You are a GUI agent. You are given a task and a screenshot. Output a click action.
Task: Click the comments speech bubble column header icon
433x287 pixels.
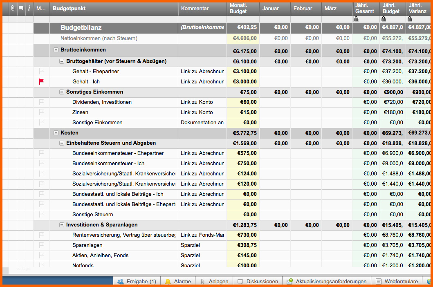pyautogui.click(x=21, y=8)
